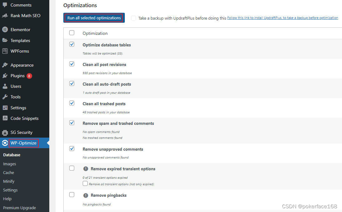Tick the UpdraftPlus backup checkbox

(x=134, y=18)
